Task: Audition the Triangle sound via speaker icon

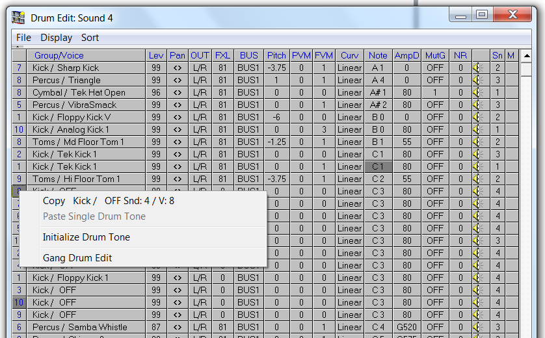Action: [x=477, y=80]
